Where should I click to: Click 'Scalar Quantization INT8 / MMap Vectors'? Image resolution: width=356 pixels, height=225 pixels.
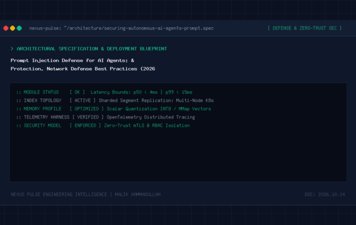point(158,109)
